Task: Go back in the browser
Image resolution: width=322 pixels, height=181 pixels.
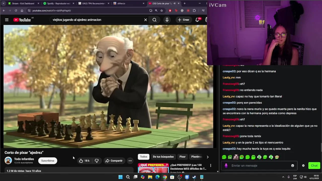Action: (x=4, y=11)
